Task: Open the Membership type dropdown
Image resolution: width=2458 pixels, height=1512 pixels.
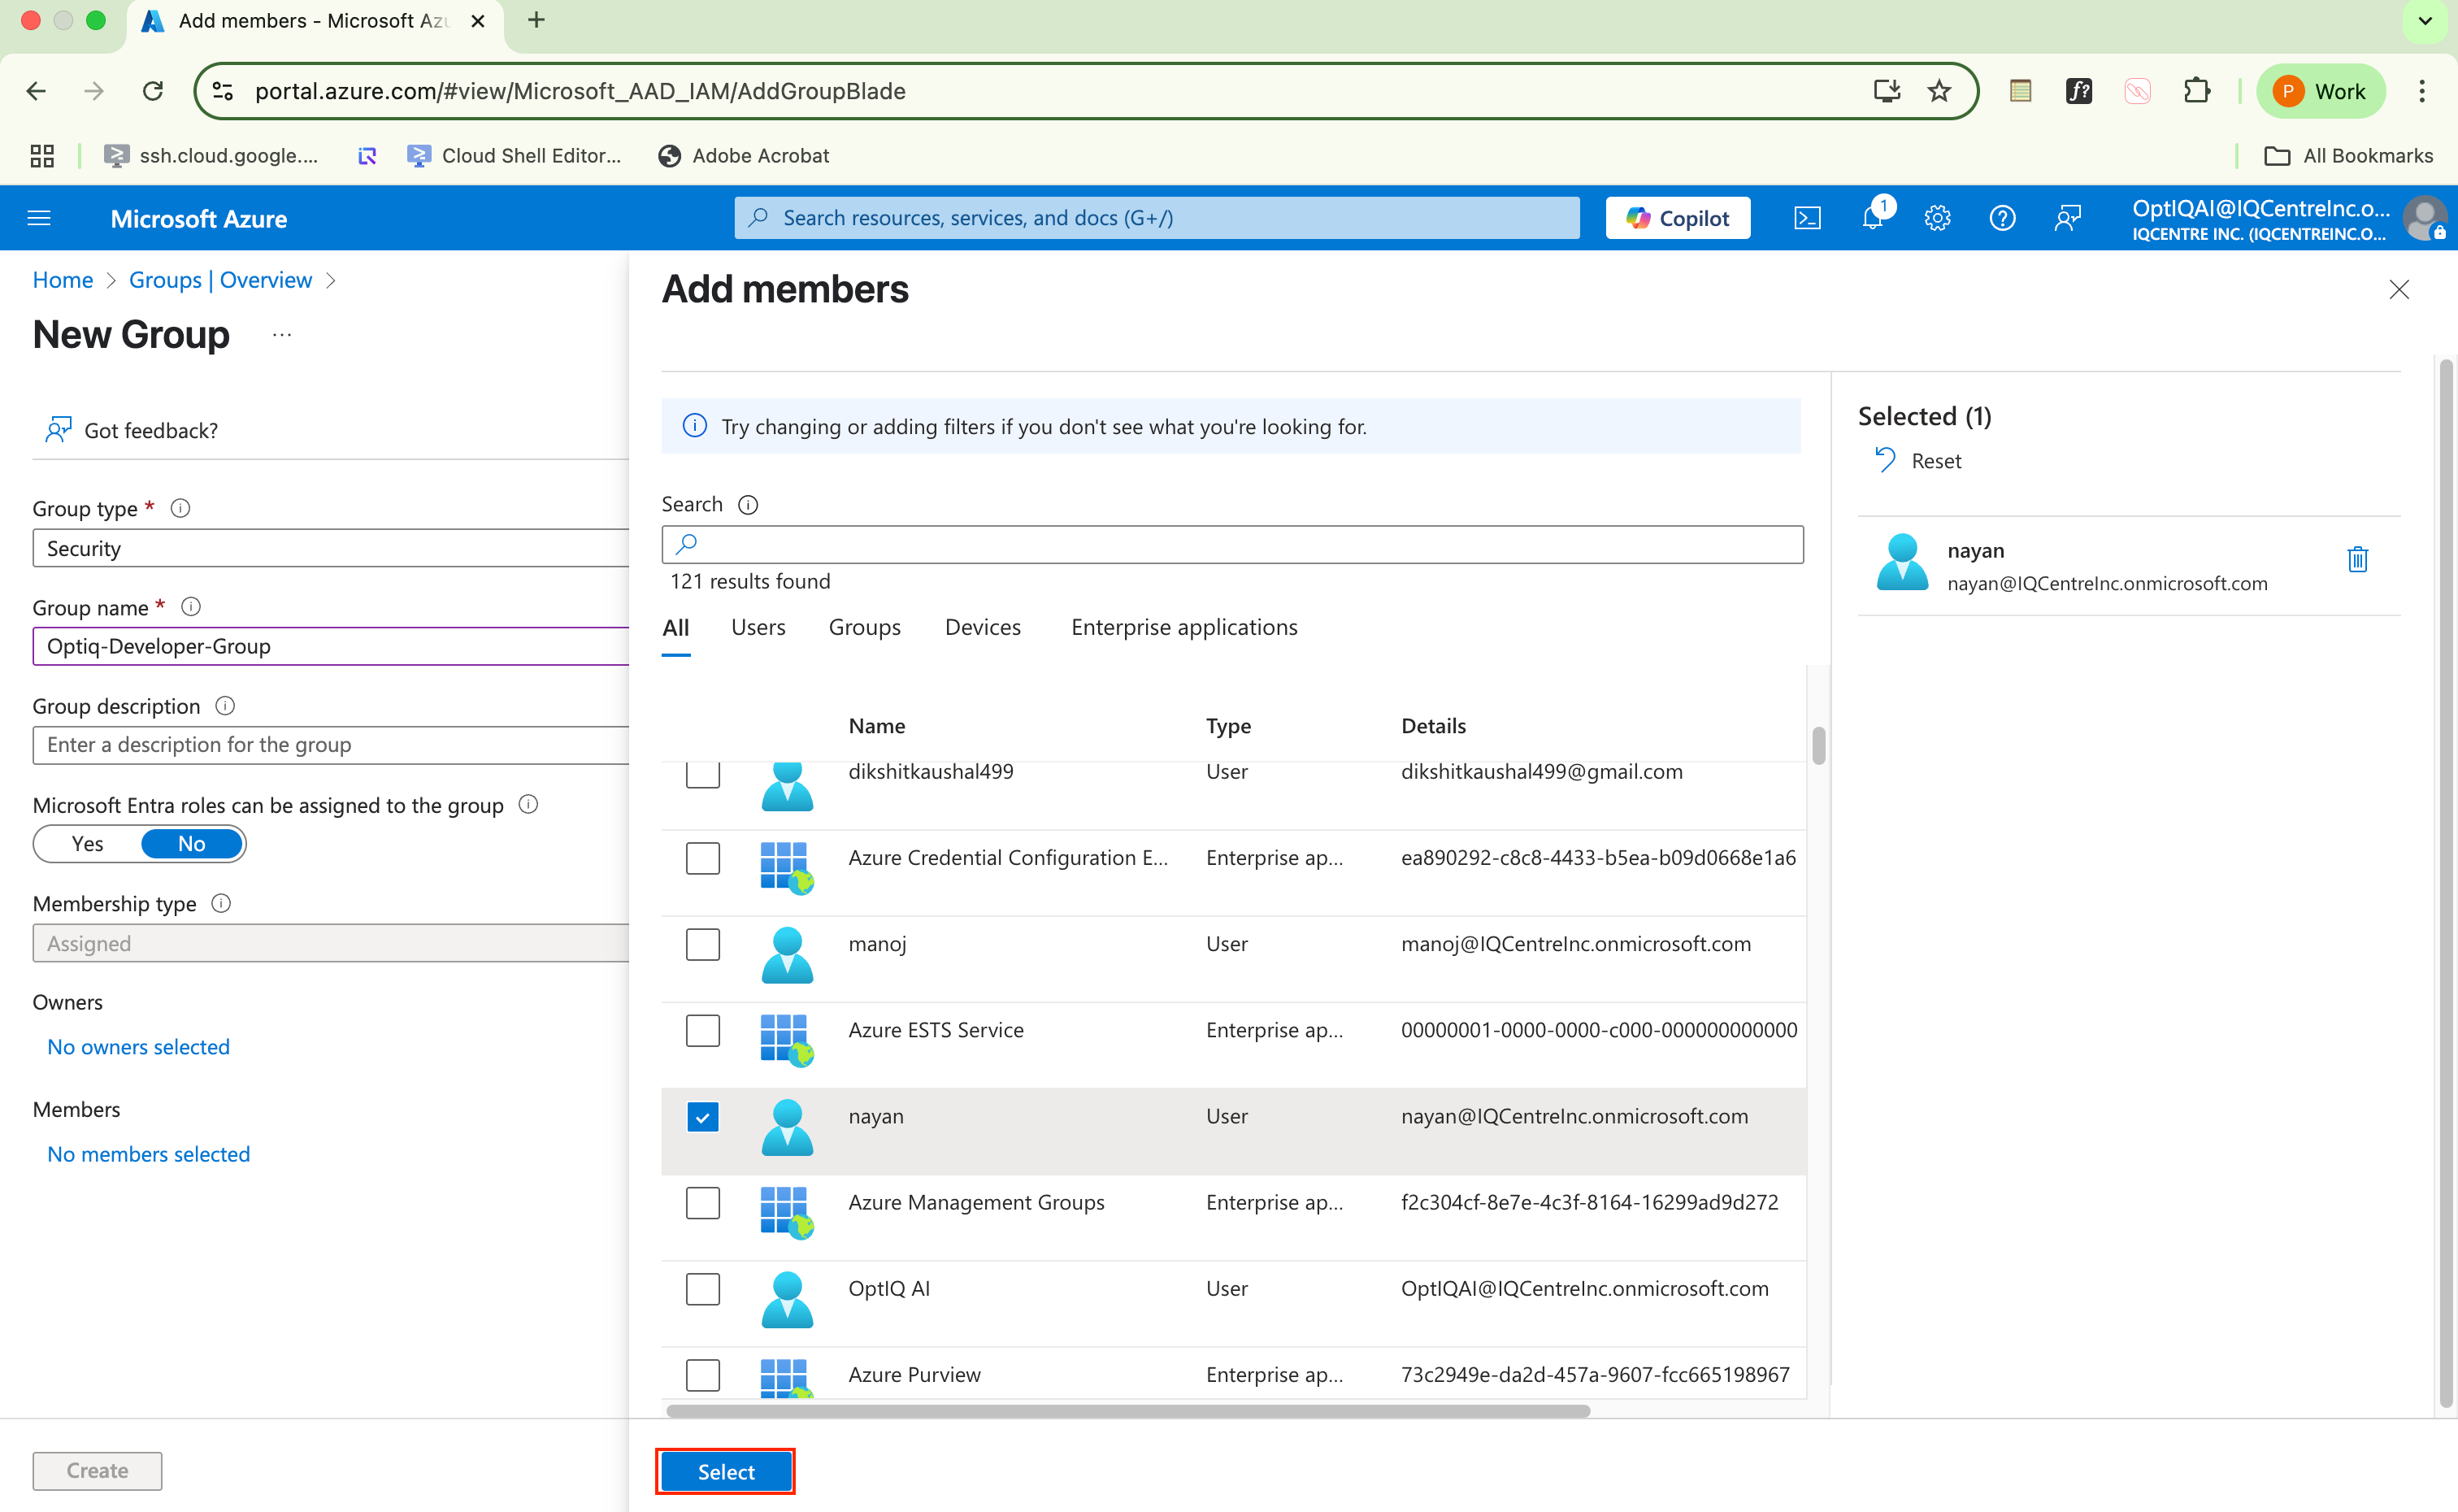Action: click(x=331, y=943)
